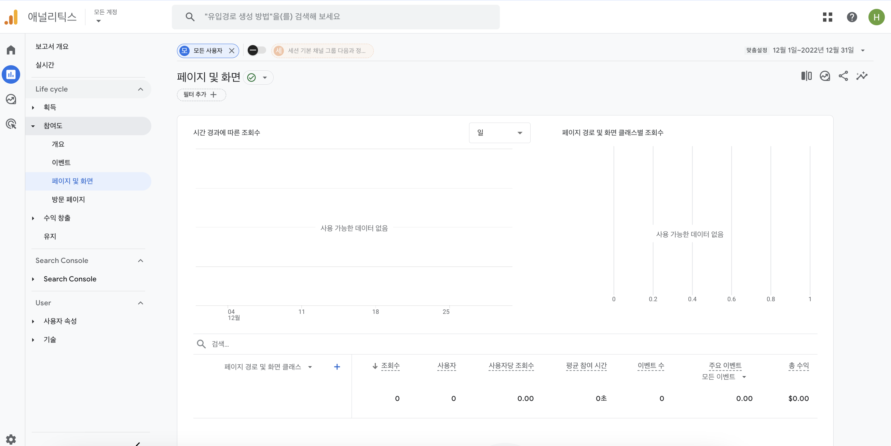Viewport: 891px width, 446px height.
Task: Share this report icon
Action: (x=843, y=76)
